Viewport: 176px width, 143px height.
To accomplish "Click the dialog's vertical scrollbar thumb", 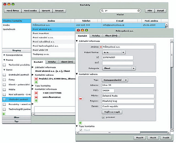I will click(172, 55).
